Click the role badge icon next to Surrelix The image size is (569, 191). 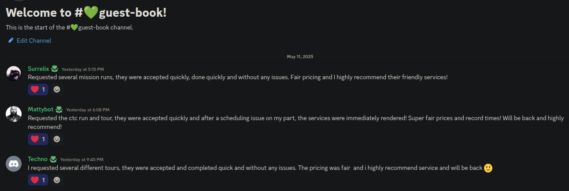pos(55,69)
